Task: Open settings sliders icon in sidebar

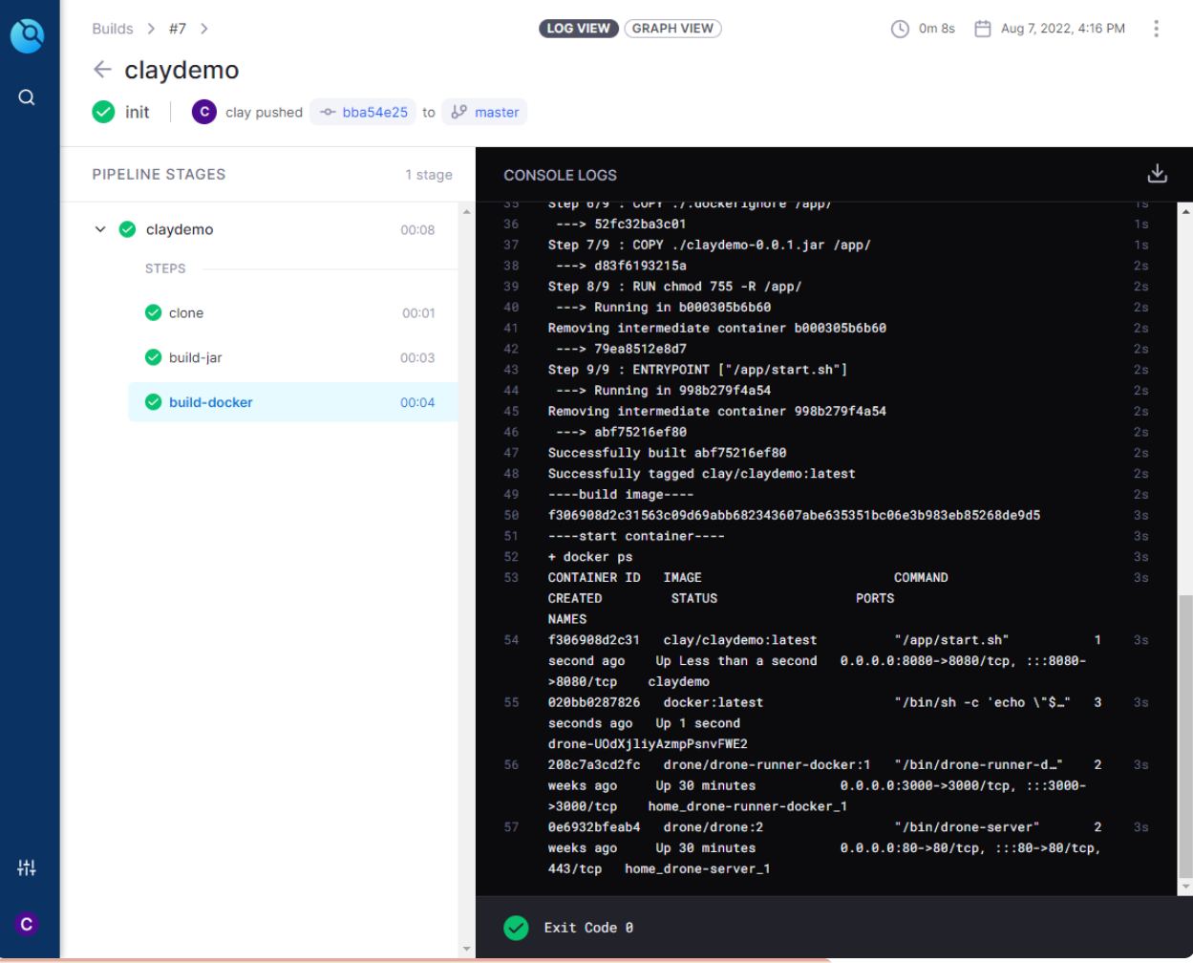Action: point(27,867)
